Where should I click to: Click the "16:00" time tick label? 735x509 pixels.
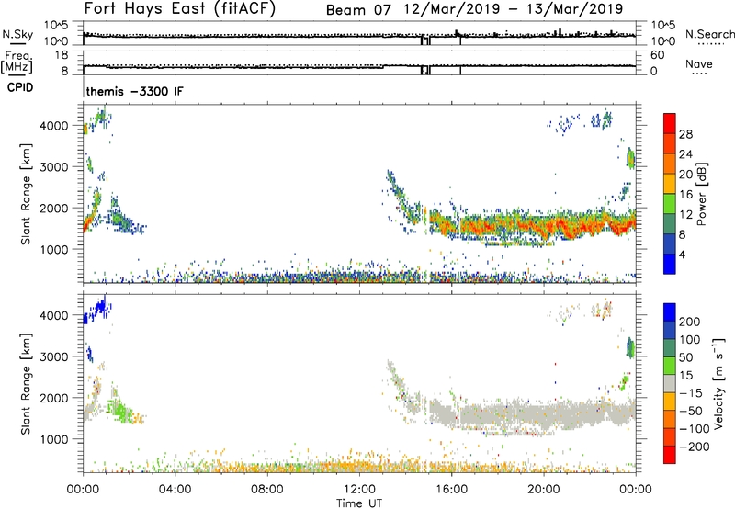(x=451, y=490)
